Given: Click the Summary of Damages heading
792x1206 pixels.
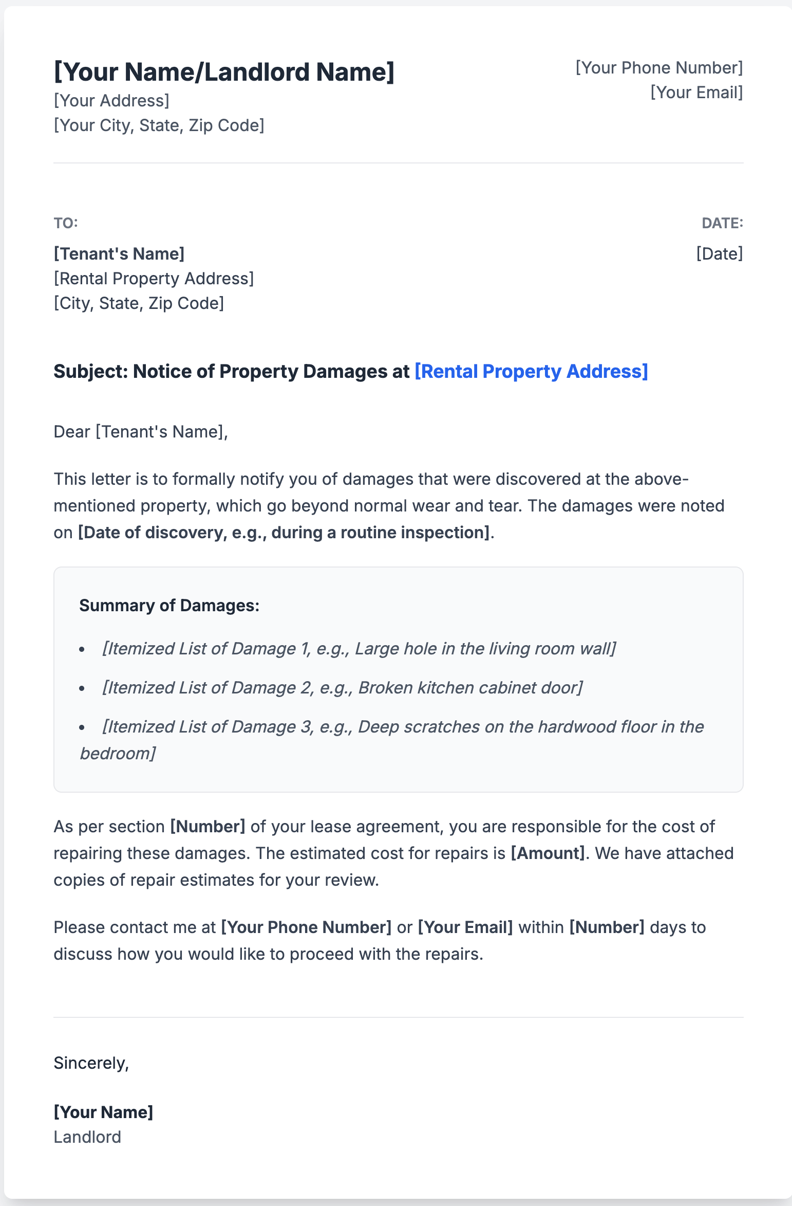Looking at the screenshot, I should click(169, 606).
